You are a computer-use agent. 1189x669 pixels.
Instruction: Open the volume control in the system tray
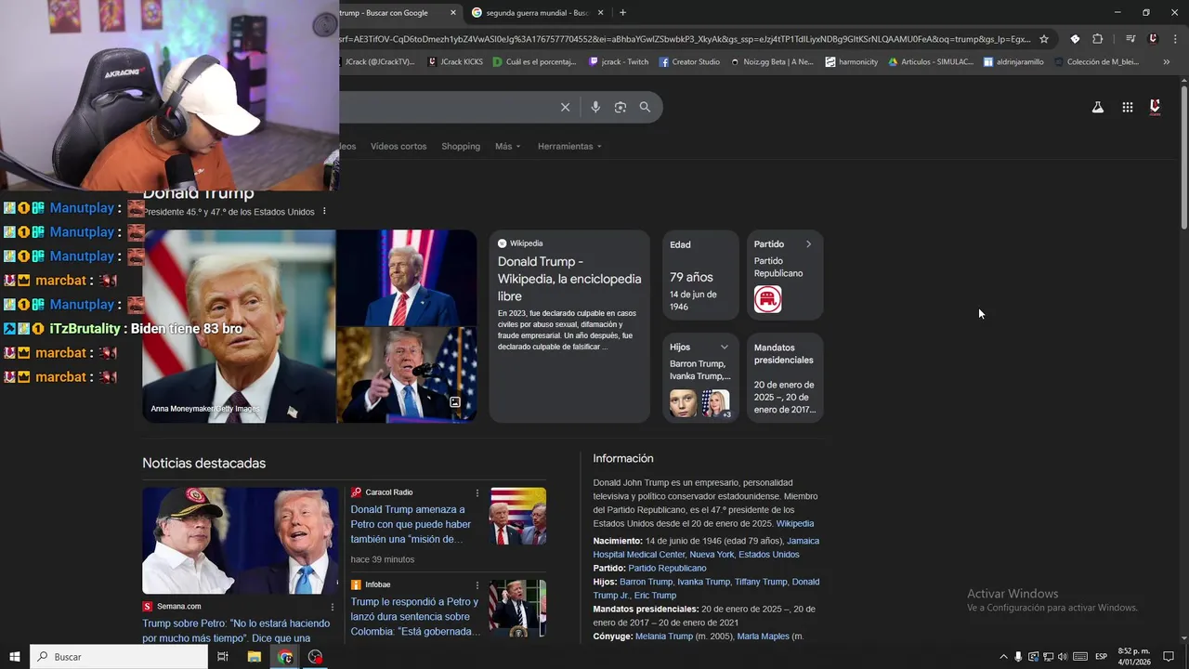1063,657
